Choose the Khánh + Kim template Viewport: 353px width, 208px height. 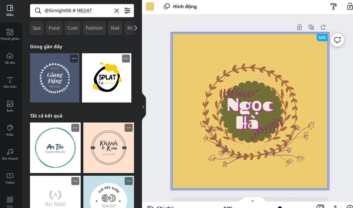109,148
